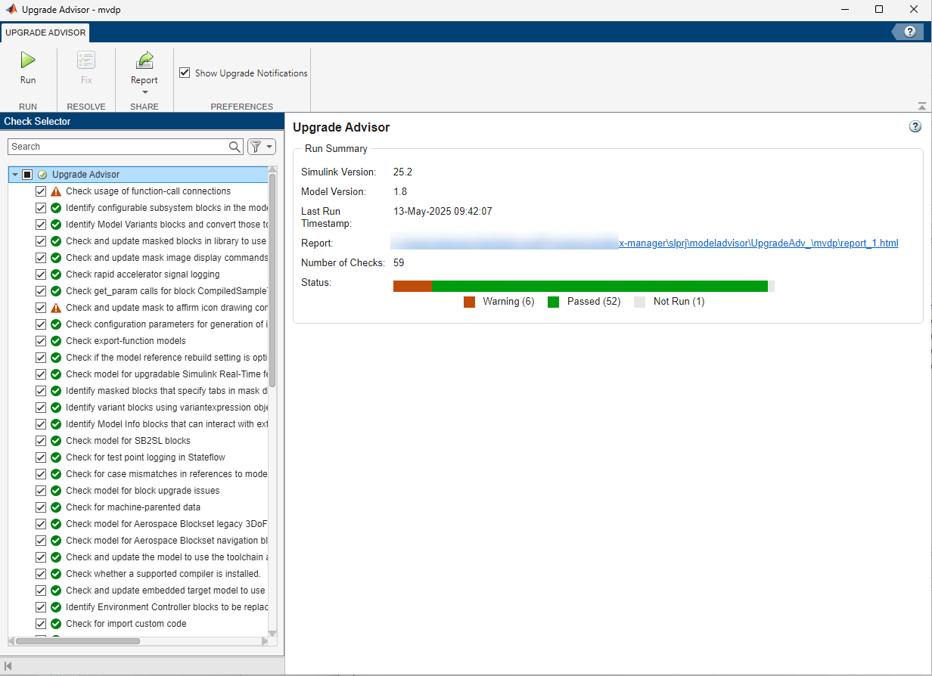The width and height of the screenshot is (932, 676).
Task: Toggle the Upgrade Advisor root checkbox
Action: pyautogui.click(x=27, y=174)
